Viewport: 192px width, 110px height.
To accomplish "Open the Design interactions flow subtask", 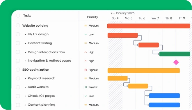I will click(x=47, y=52).
